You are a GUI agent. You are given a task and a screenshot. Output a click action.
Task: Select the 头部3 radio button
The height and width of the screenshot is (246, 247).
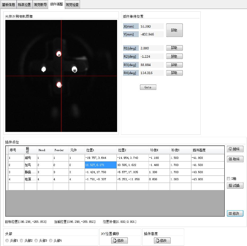[x=36, y=240]
